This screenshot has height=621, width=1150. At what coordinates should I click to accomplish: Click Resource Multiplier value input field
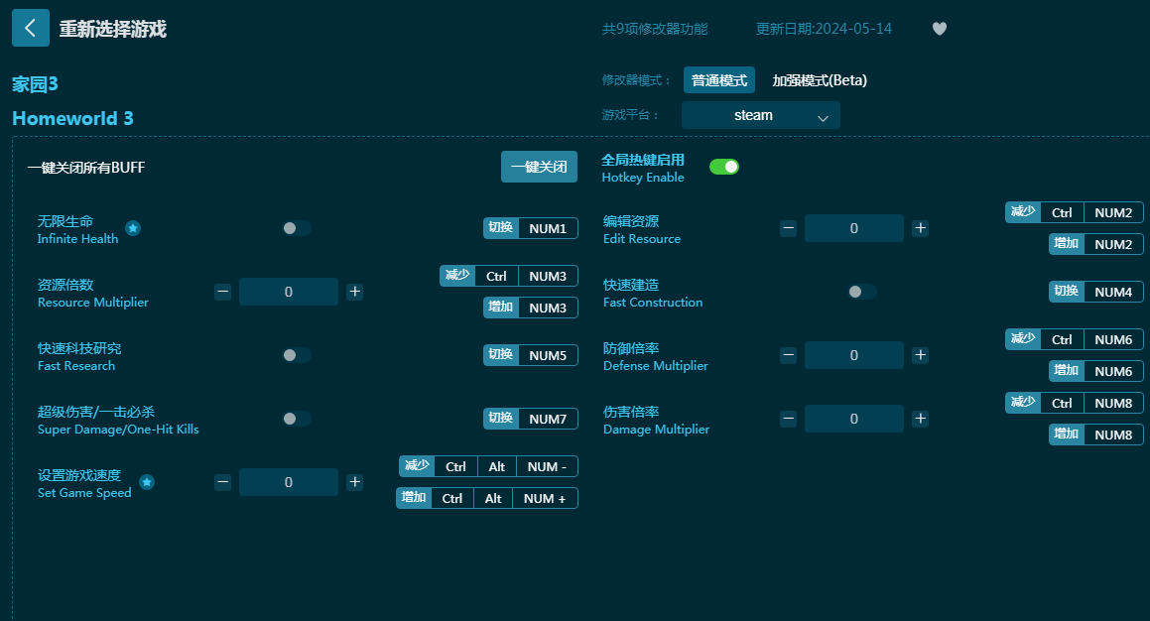coord(289,292)
